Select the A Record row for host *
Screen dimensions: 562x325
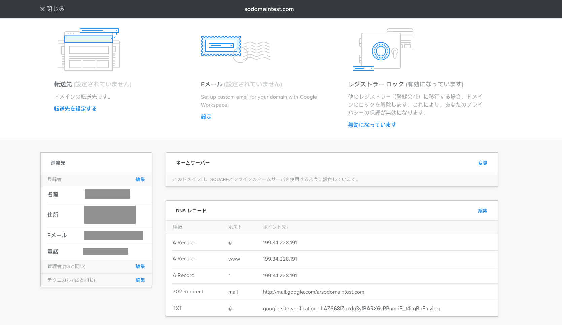click(332, 276)
